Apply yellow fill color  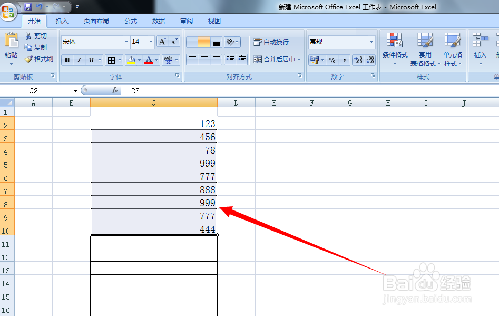[131, 60]
